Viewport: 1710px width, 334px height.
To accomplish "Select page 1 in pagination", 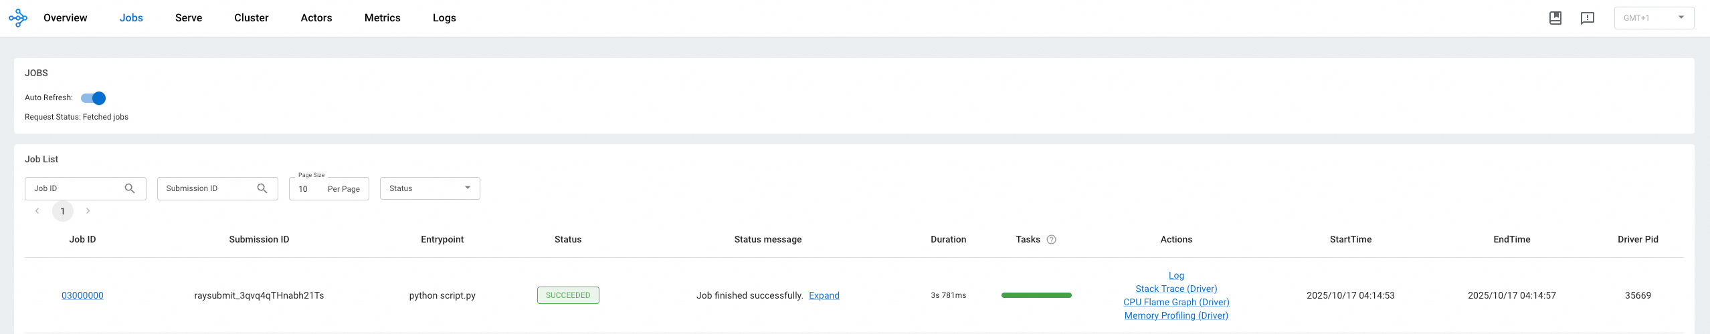I will click(x=63, y=211).
